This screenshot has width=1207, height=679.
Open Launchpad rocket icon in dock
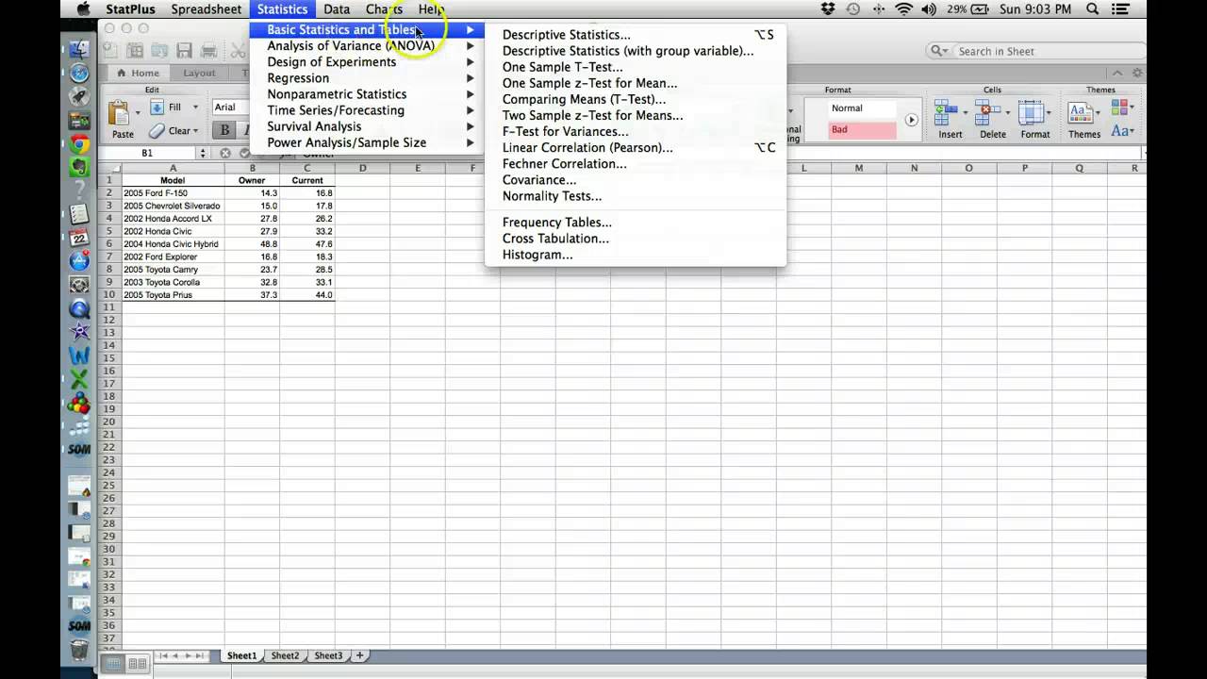79,97
